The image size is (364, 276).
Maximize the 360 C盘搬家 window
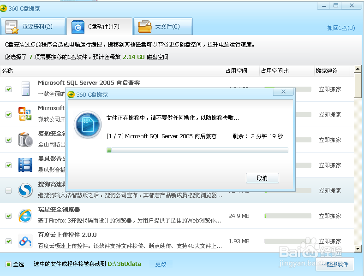tap(336, 6)
